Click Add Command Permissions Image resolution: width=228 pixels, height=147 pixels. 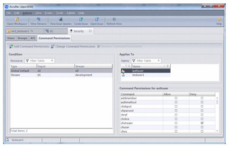click(29, 46)
